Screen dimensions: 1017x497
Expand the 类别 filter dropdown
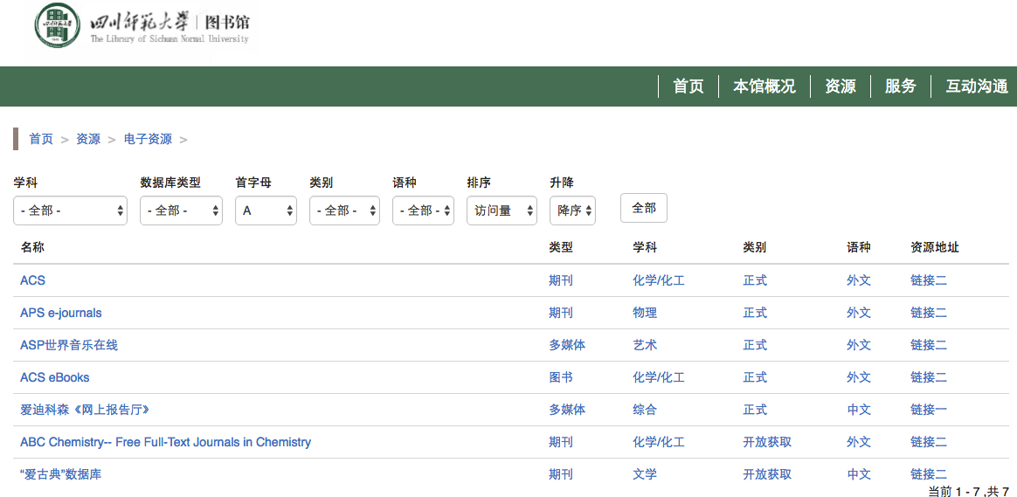click(344, 211)
